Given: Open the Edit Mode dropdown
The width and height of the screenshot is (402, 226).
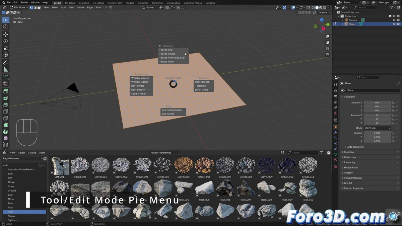Looking at the screenshot, I should coord(18,7).
